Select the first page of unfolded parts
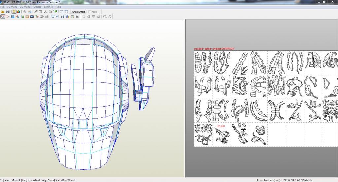 click(203, 63)
